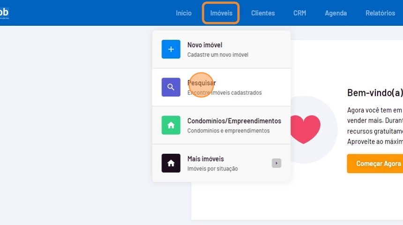This screenshot has width=403, height=225.
Task: Click the site logo in the header
Action: 5,13
